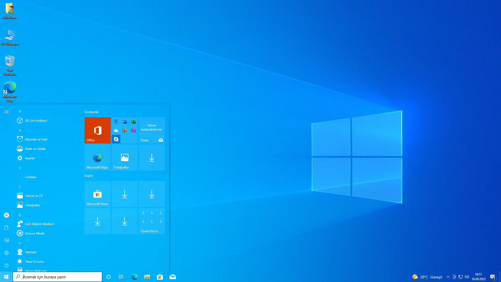Open Filmler ve TV
The image size is (501, 282).
pyautogui.click(x=47, y=196)
